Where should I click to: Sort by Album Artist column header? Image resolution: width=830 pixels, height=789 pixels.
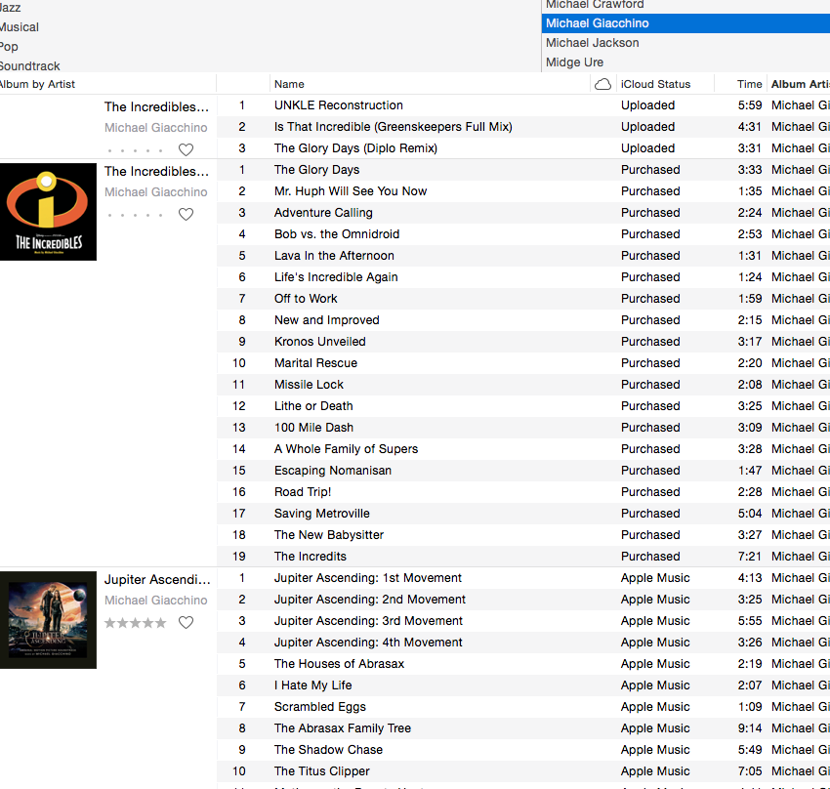[x=801, y=84]
